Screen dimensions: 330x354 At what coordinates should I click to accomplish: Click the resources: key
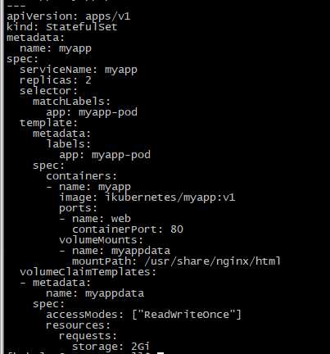tap(78, 325)
